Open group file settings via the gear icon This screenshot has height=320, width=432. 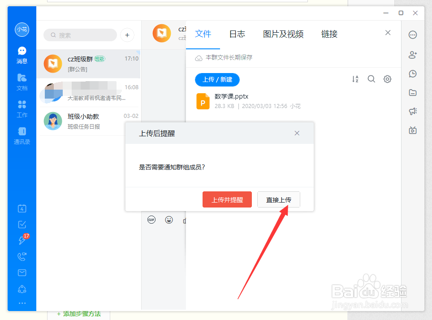(x=387, y=78)
